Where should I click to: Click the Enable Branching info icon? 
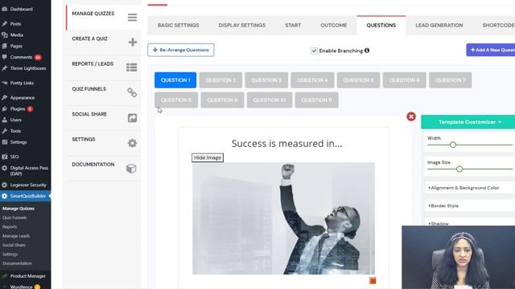367,51
